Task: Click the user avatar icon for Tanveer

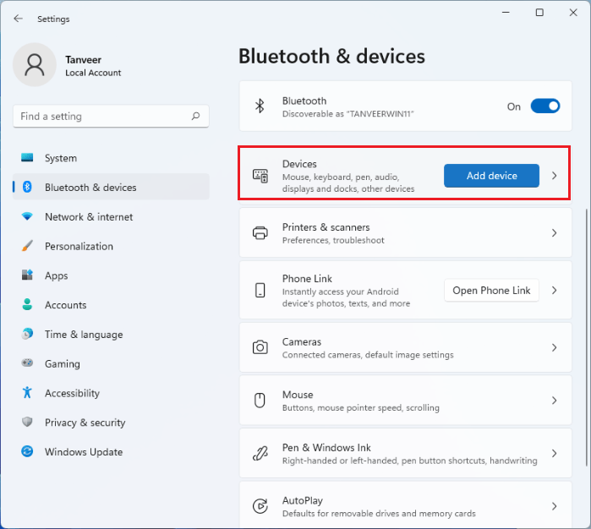Action: 35,65
